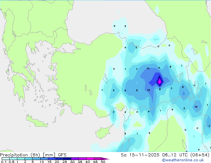The height and width of the screenshot is (163, 211).
Task: Click the island of Crete on the map
Action: point(37,121)
